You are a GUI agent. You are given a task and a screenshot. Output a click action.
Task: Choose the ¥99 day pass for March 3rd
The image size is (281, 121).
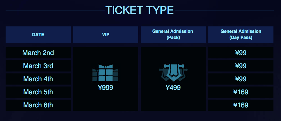[x=241, y=66]
